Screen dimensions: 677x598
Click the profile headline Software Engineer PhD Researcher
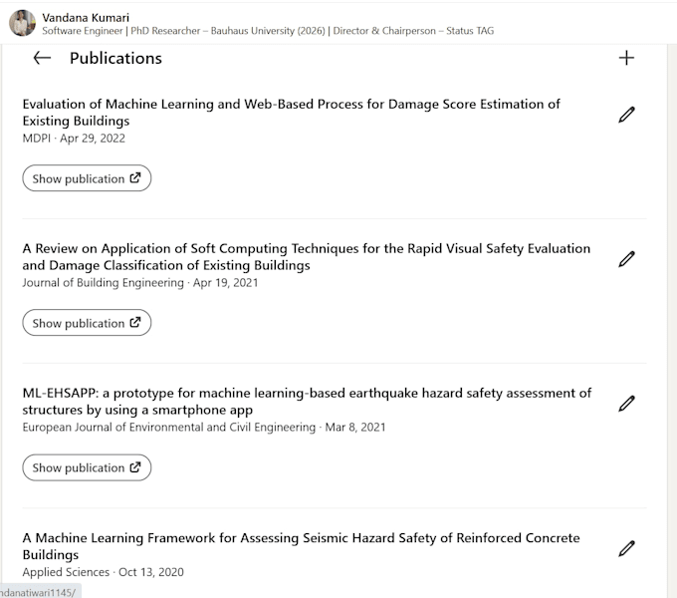(268, 31)
